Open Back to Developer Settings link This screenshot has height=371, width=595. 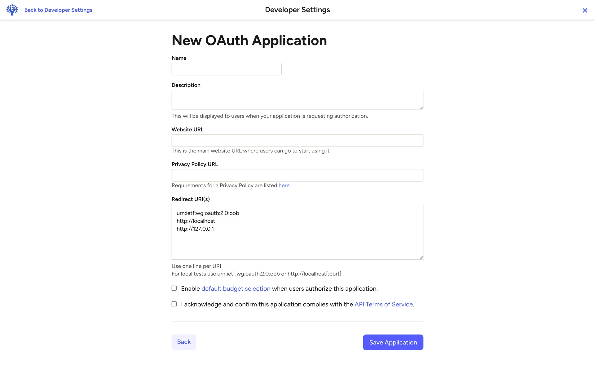point(58,10)
